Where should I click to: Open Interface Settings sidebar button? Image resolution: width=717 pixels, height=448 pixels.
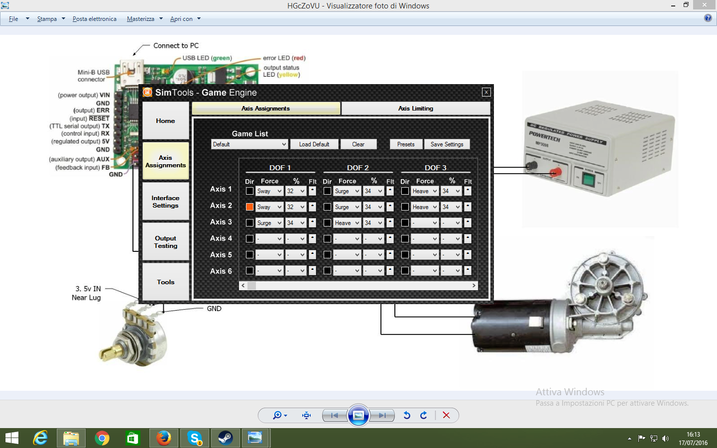click(x=166, y=202)
